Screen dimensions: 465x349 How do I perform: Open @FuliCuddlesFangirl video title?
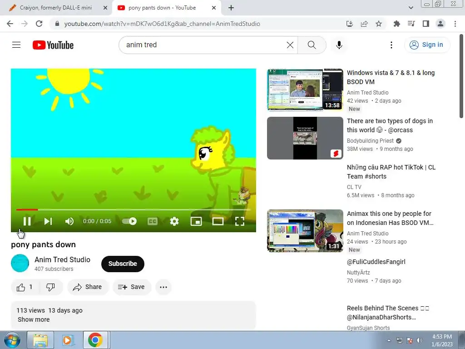coord(376,262)
